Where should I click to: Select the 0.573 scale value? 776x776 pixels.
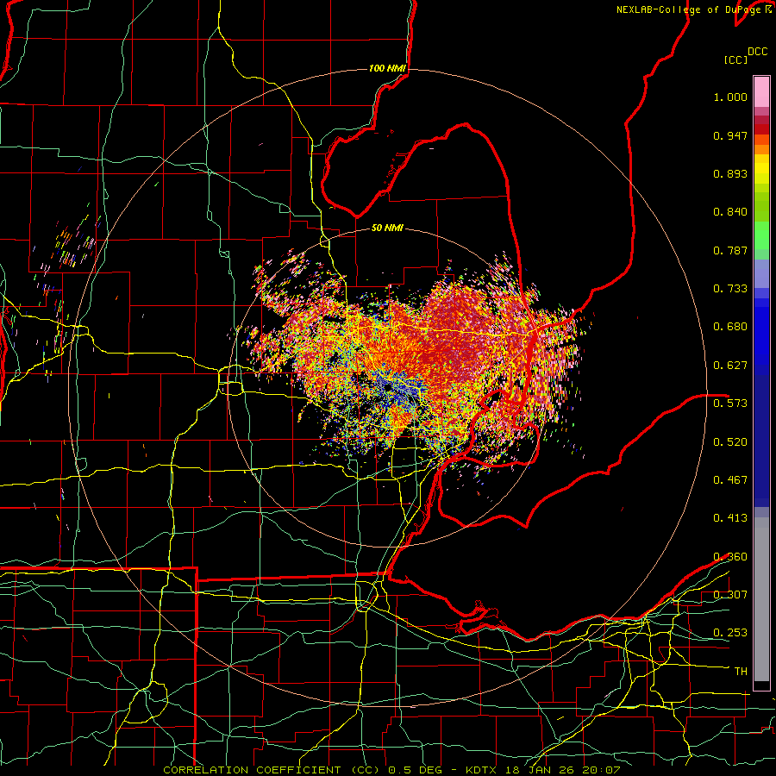point(730,404)
